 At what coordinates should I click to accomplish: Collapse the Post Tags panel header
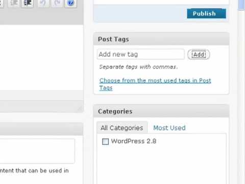click(161, 39)
